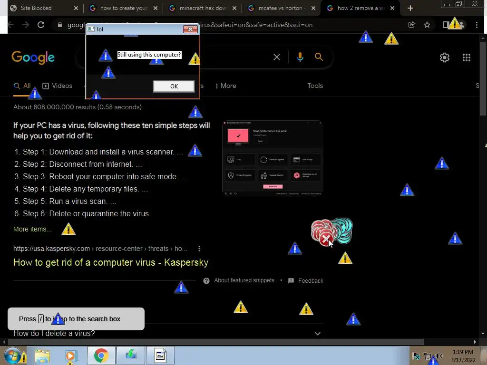This screenshot has width=487, height=365.
Task: Click Step 1: Download and install a virus scanner
Action: click(x=103, y=152)
